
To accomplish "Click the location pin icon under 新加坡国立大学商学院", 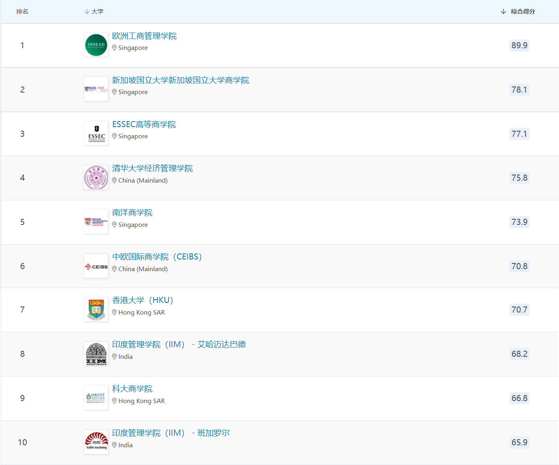I will coord(114,92).
